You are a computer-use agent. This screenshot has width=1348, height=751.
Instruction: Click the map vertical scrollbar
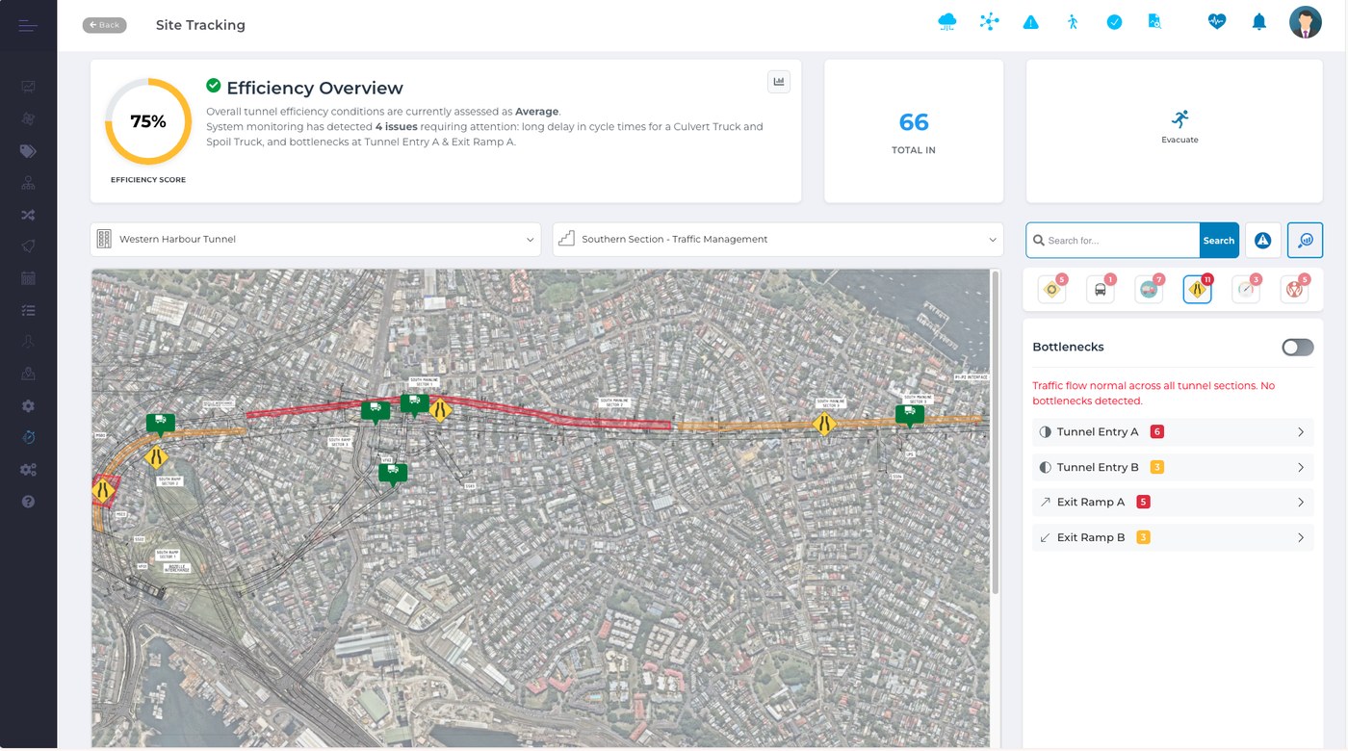tap(996, 431)
